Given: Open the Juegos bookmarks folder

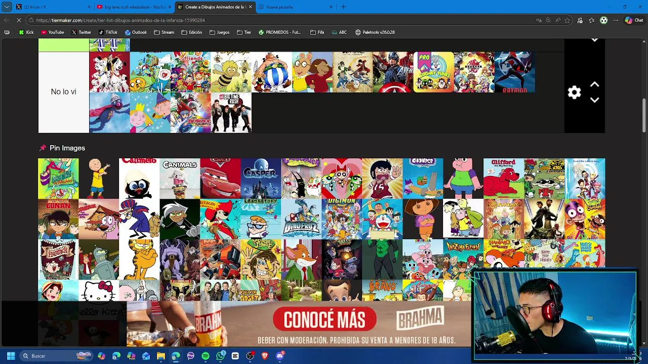Looking at the screenshot, I should (220, 32).
